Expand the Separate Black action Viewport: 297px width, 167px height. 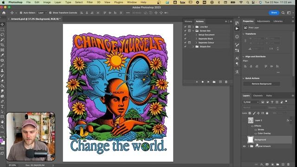[196, 39]
